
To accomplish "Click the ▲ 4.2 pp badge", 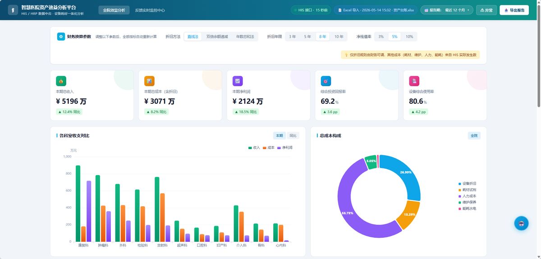I will [x=419, y=112].
